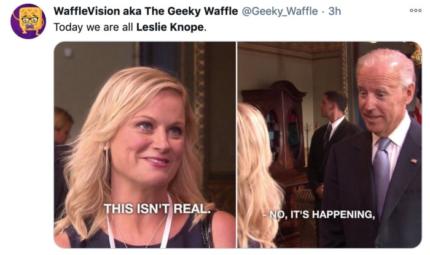Click the NO, IT'S HAPPENING caption
Screen dimensions: 430x255
pyautogui.click(x=319, y=215)
